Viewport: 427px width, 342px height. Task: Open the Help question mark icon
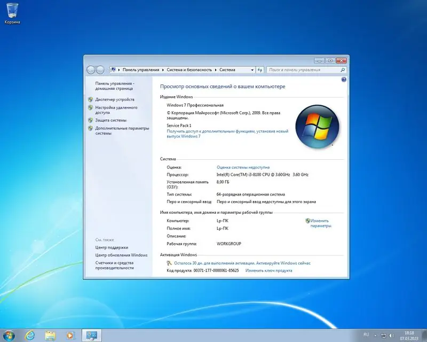point(344,80)
